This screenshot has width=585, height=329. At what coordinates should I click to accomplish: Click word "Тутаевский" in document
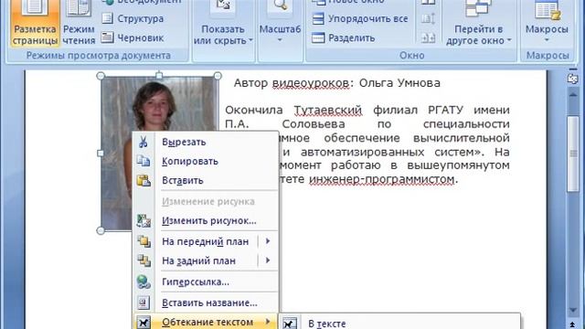[328, 110]
